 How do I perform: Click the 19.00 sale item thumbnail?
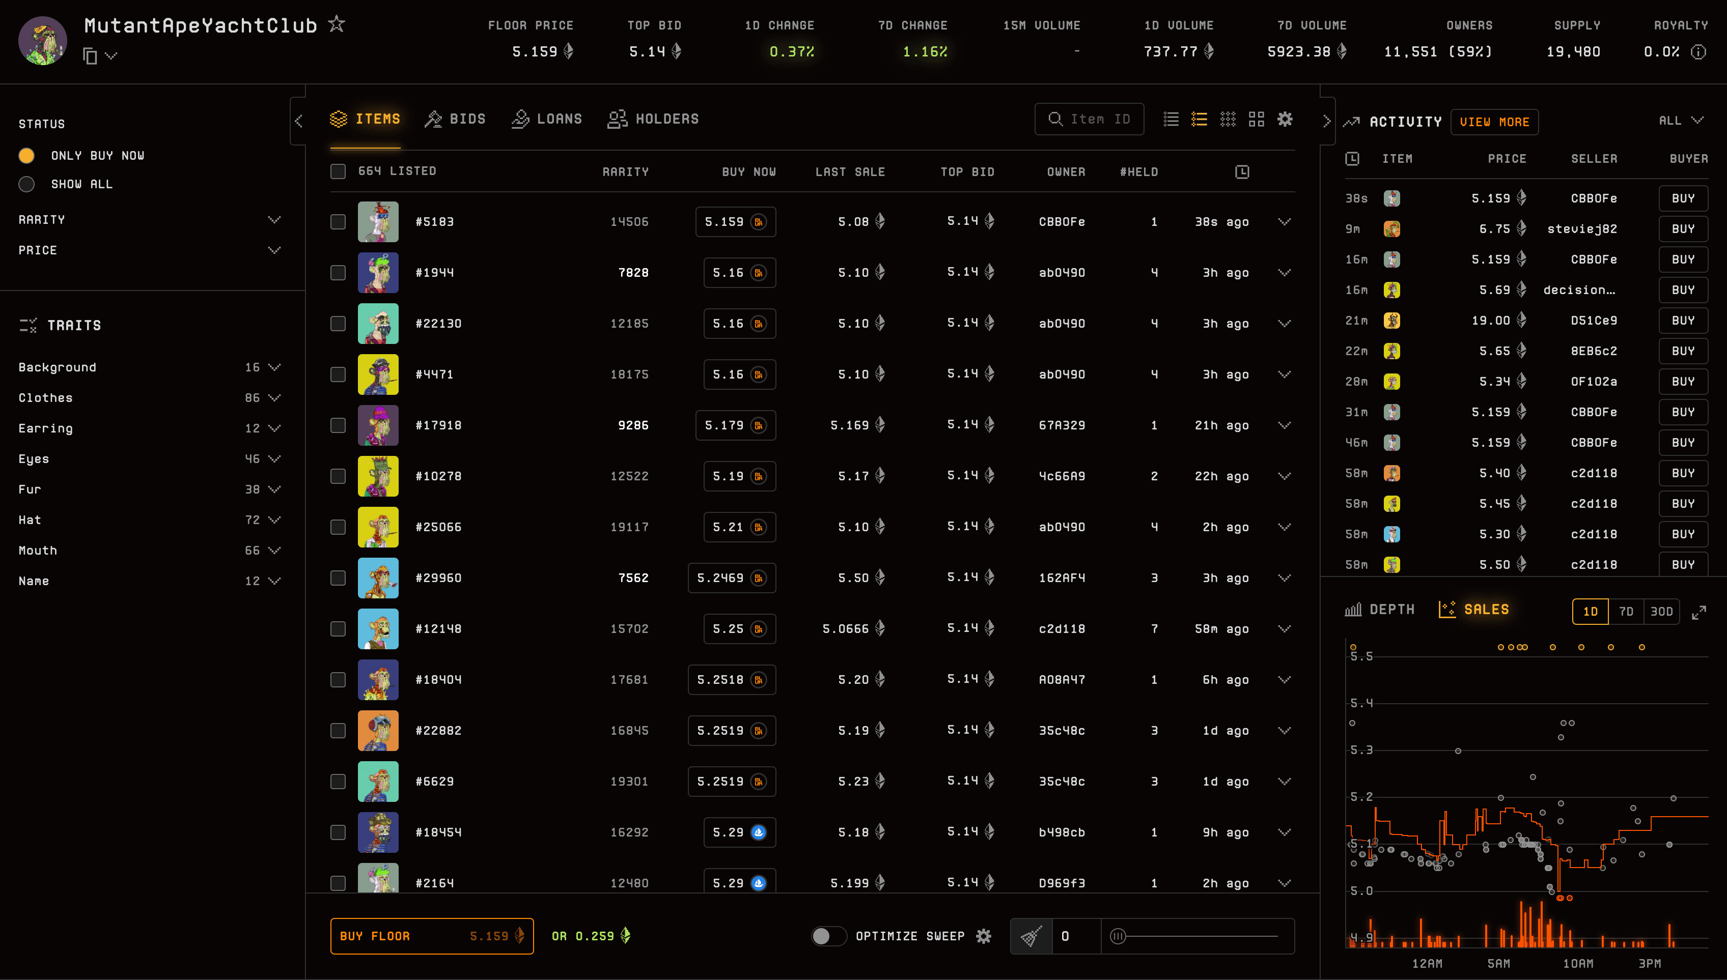point(1391,321)
